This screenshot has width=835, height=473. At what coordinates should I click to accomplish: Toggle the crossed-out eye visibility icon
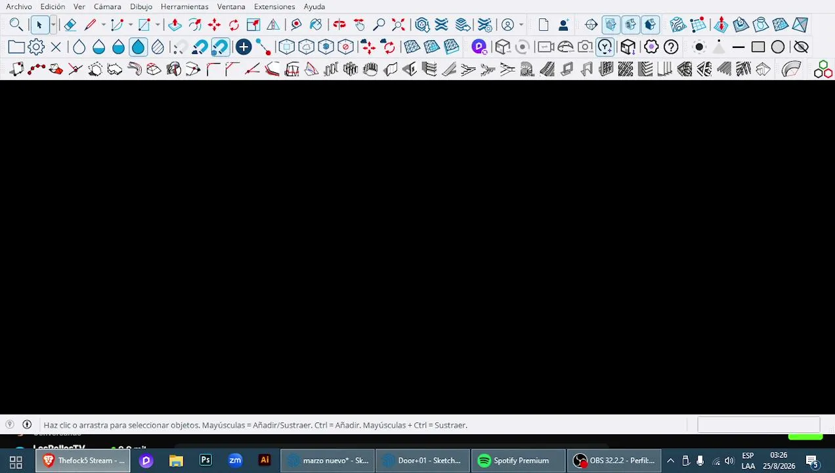pos(801,47)
